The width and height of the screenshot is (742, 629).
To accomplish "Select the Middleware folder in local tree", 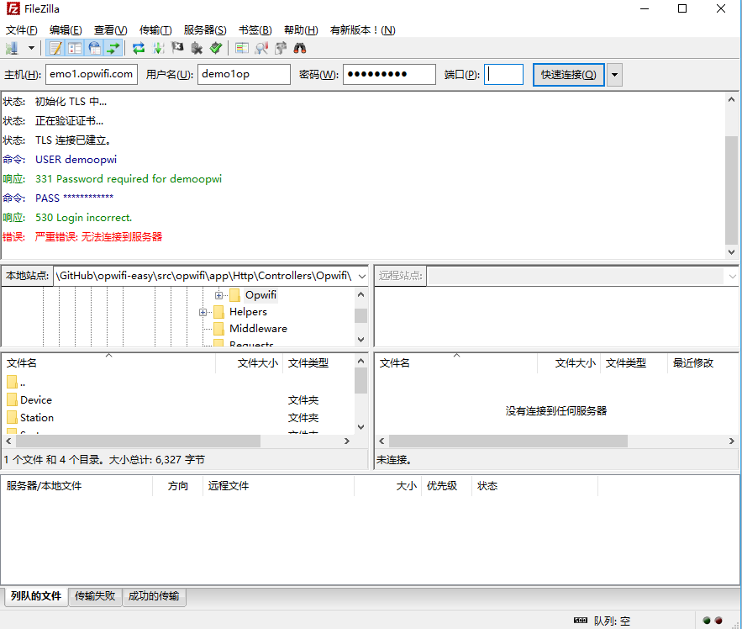I will pyautogui.click(x=258, y=329).
